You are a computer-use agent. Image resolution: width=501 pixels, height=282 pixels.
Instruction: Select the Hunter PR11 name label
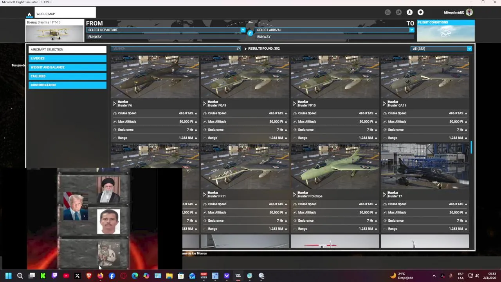pos(217,196)
